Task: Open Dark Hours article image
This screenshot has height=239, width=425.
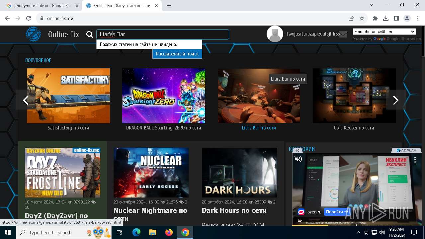Action: click(x=239, y=173)
